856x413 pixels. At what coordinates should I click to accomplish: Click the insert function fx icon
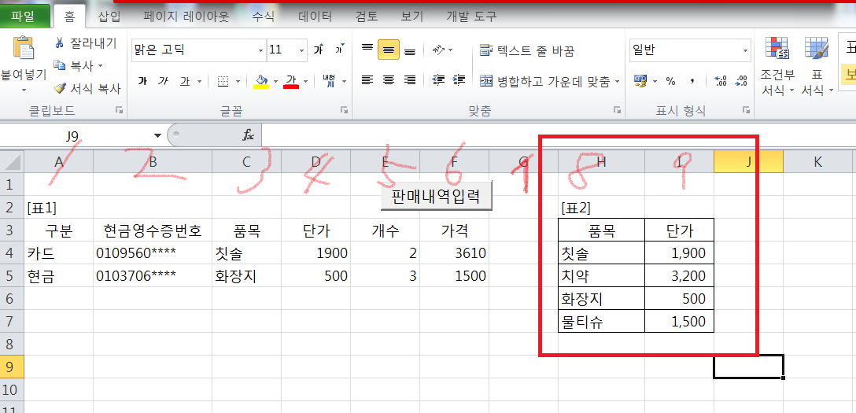pos(248,135)
